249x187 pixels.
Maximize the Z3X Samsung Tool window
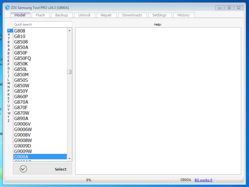229,7
